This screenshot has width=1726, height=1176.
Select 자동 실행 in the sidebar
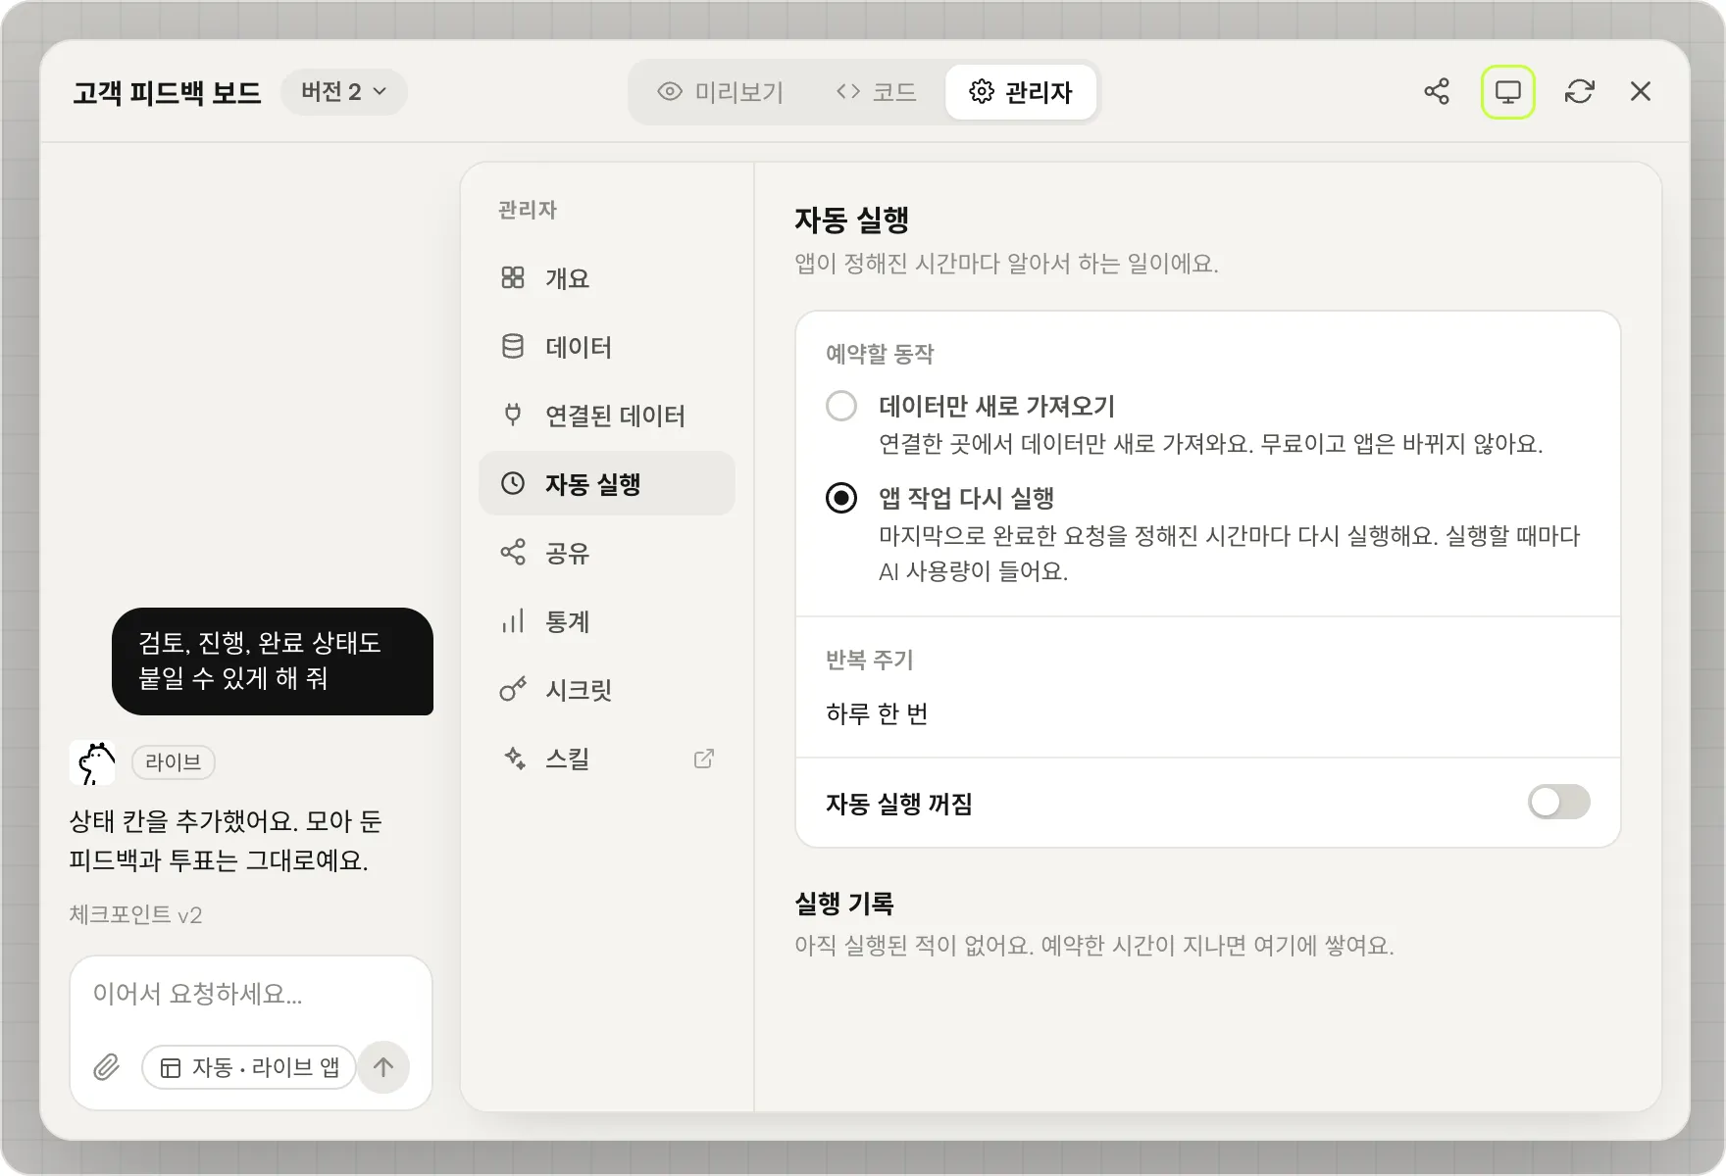(607, 484)
